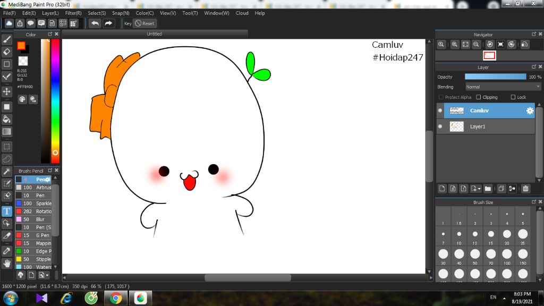Click the Undo arrow in the toolbar
The width and height of the screenshot is (544, 306).
pos(95,23)
